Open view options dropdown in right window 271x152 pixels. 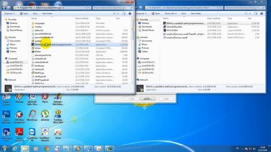pyautogui.click(x=250, y=14)
